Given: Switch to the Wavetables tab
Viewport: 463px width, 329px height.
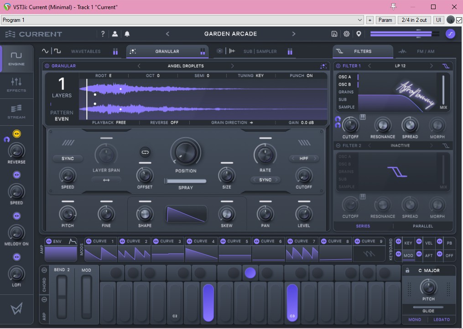Looking at the screenshot, I should [x=86, y=51].
